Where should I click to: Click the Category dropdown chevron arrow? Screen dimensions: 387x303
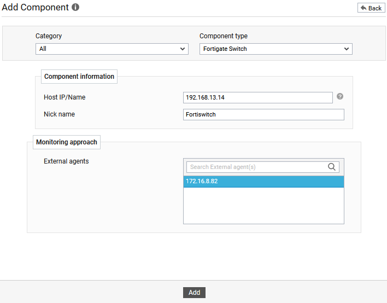pyautogui.click(x=183, y=49)
